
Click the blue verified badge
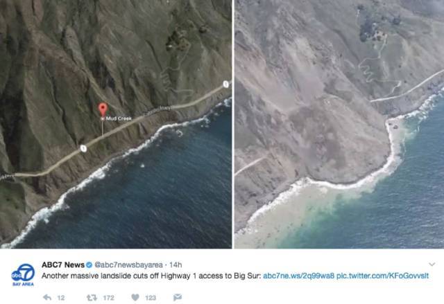[x=89, y=265]
